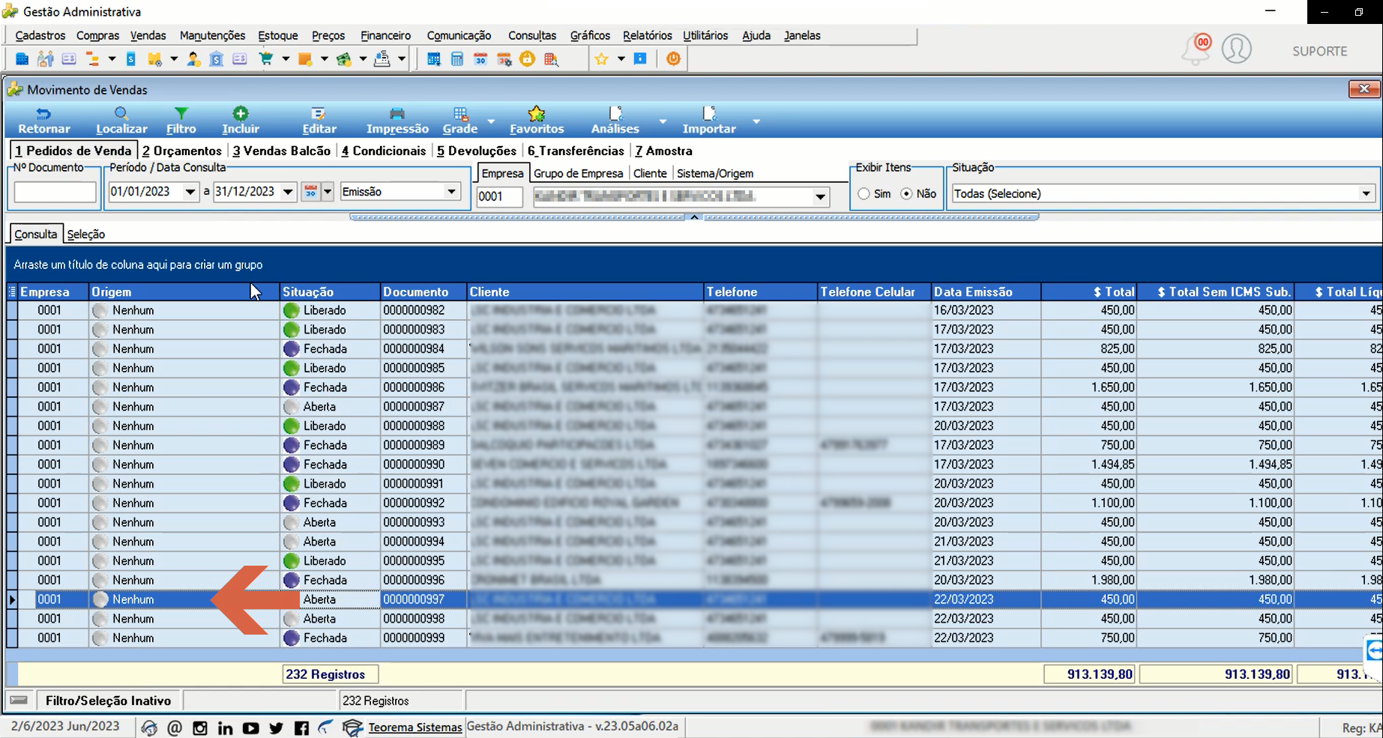The height and width of the screenshot is (738, 1383).
Task: Expand the Situação dropdown
Action: [x=1366, y=193]
